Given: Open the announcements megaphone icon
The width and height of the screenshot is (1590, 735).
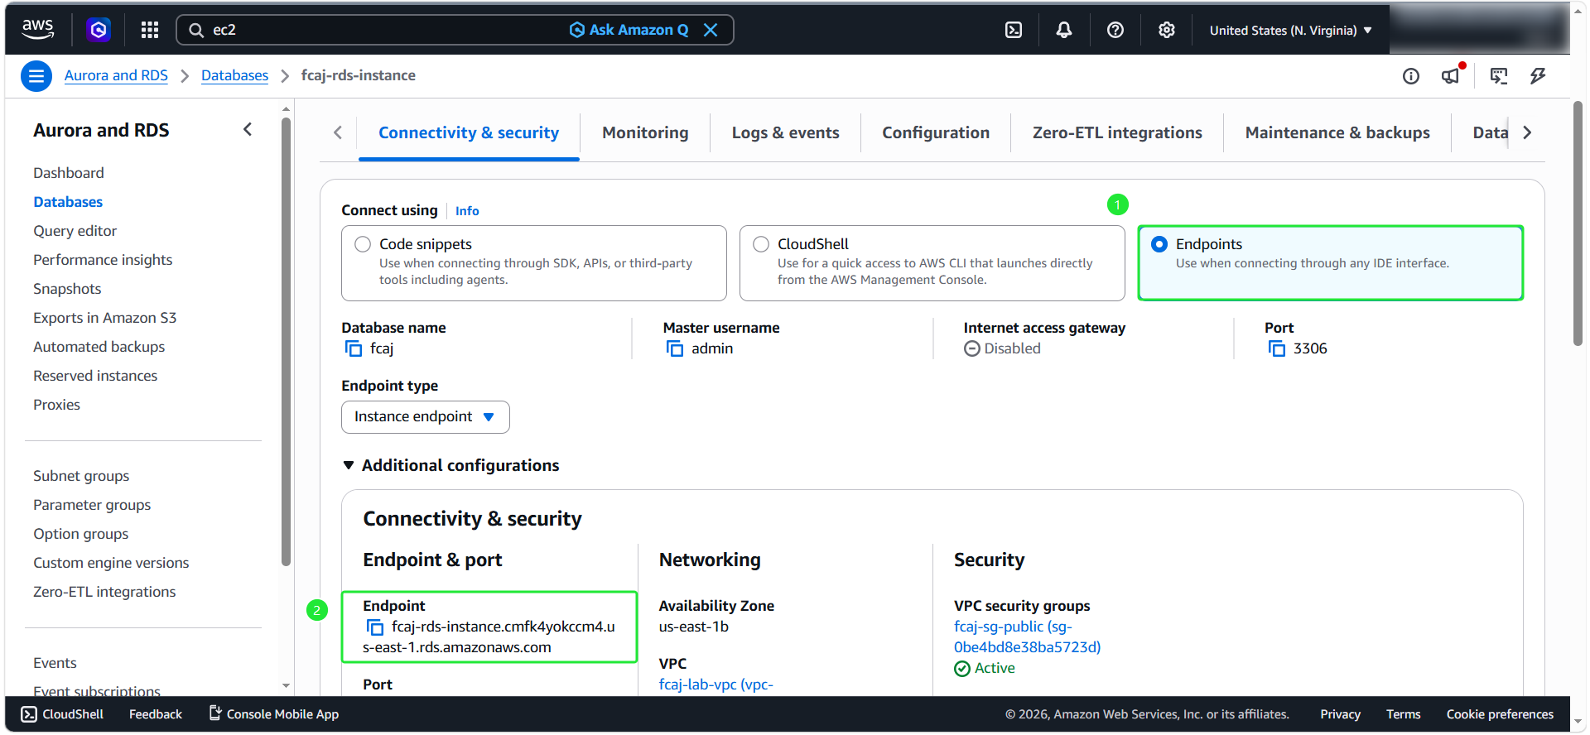Looking at the screenshot, I should (x=1451, y=76).
